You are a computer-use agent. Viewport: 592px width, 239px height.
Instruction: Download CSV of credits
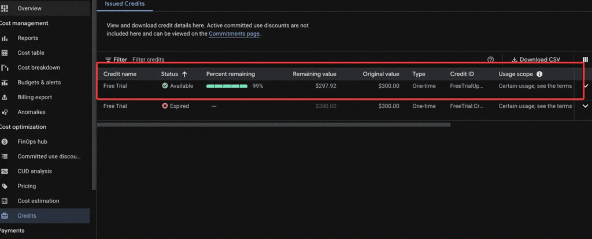click(x=535, y=59)
